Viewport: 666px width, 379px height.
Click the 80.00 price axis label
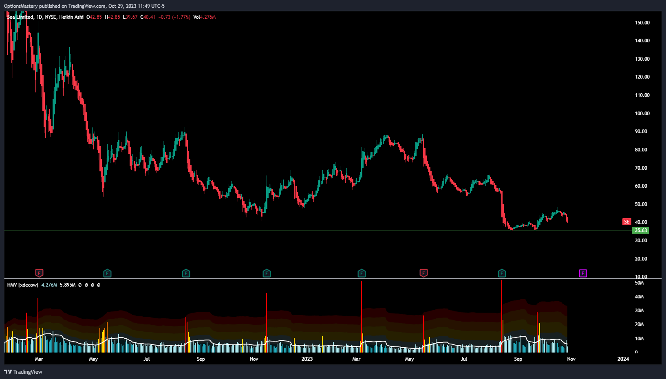tap(641, 150)
